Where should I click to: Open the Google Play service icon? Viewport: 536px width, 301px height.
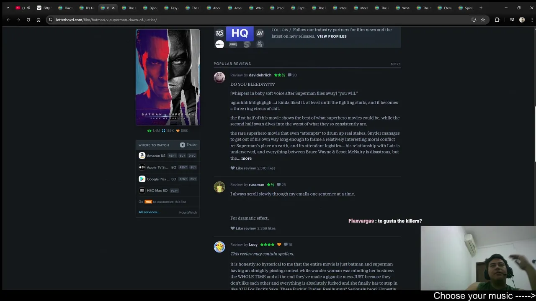click(x=142, y=179)
